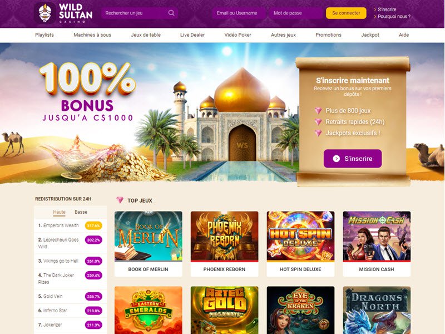Click the magnifying glass search icon

(x=171, y=13)
